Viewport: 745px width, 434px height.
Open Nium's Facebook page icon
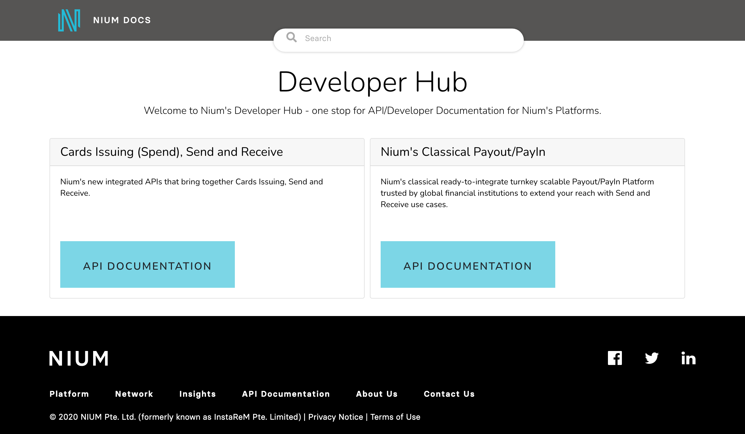[x=615, y=358]
